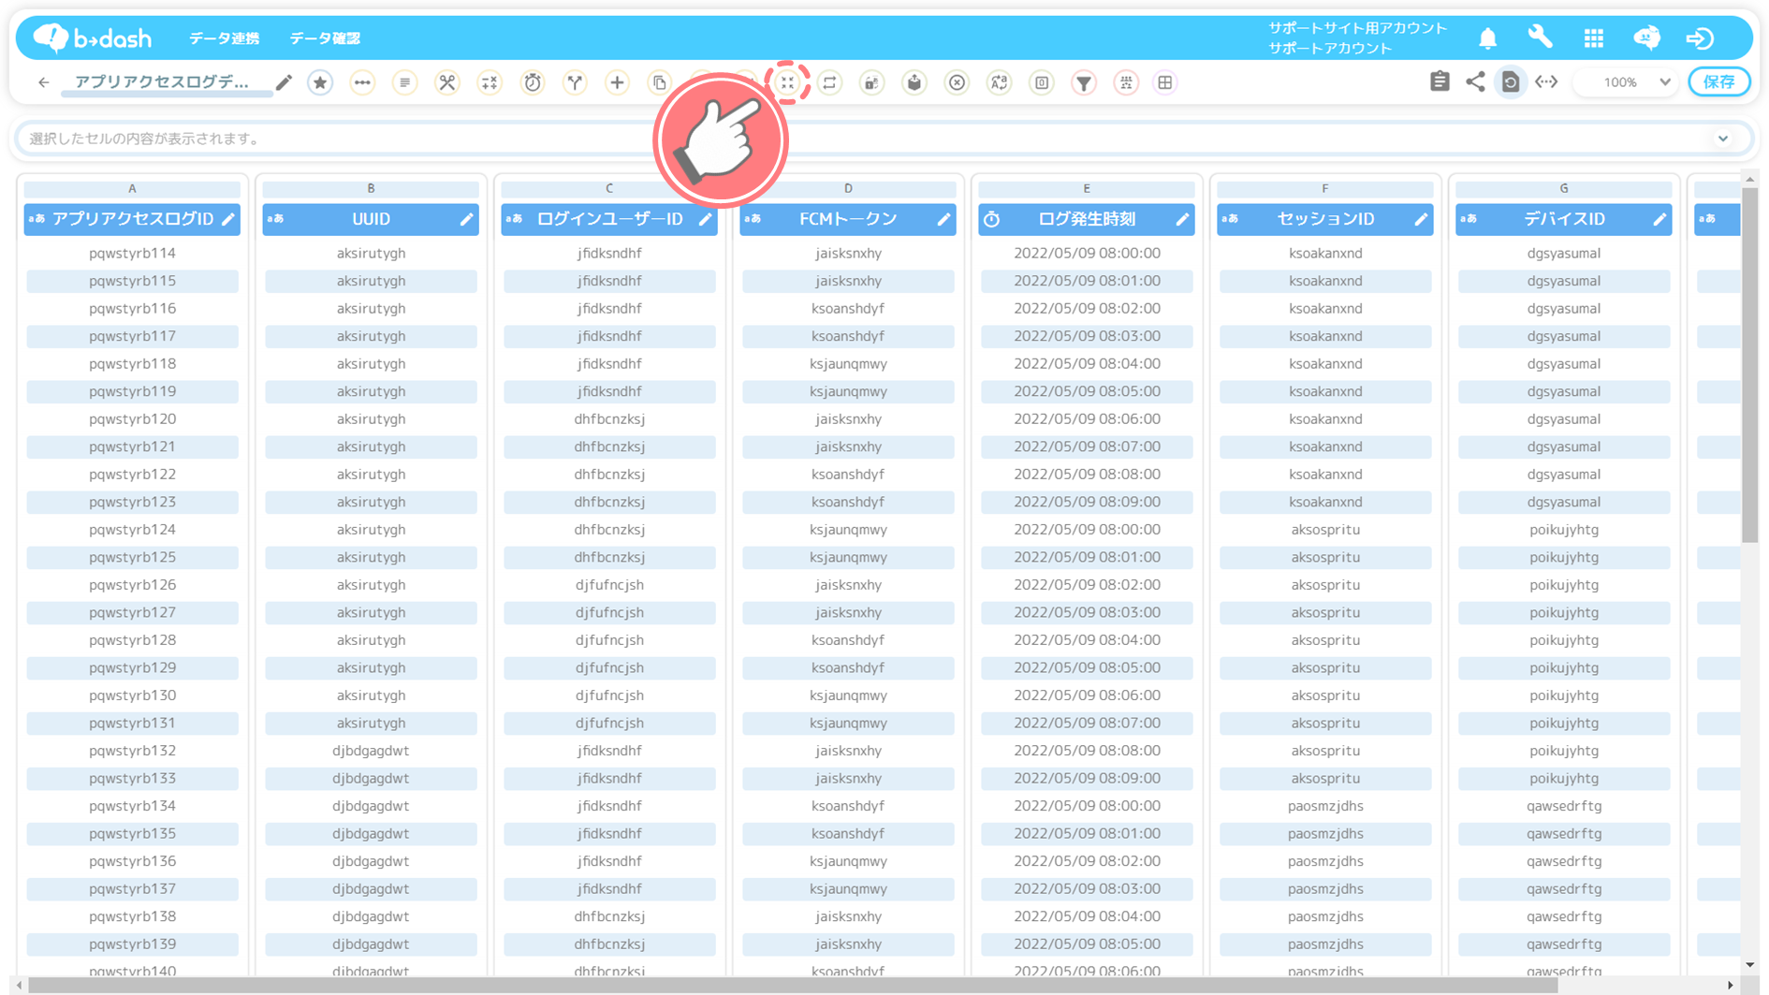Select column letter E
1769x995 pixels.
click(x=1087, y=188)
